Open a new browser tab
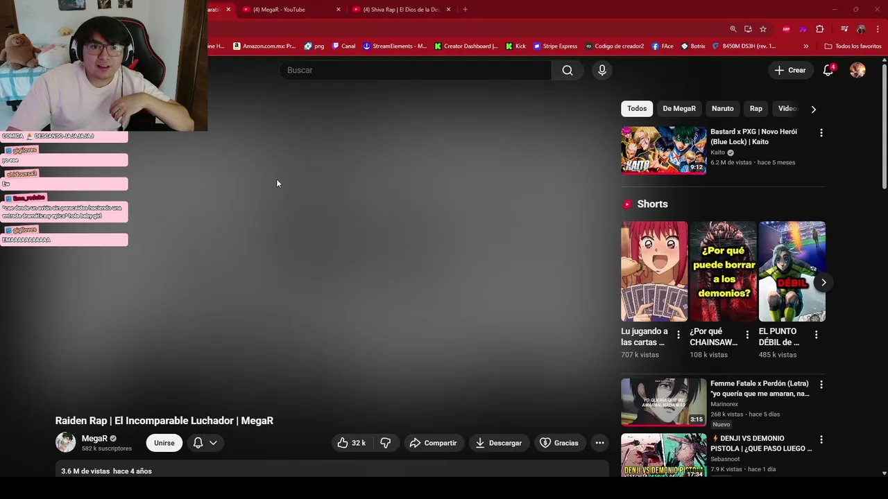 click(465, 10)
